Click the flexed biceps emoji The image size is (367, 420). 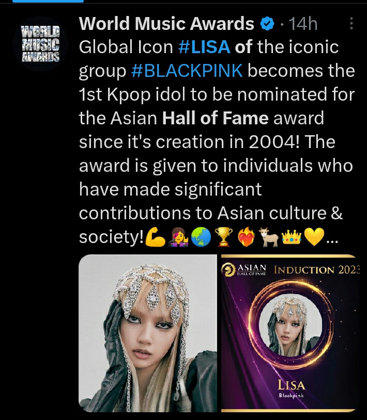[156, 237]
